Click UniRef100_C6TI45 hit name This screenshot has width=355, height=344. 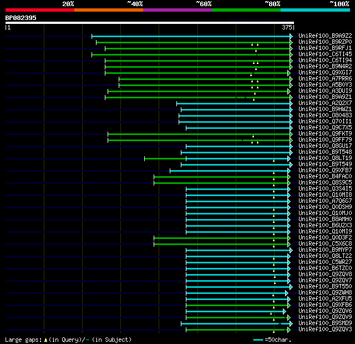coord(325,54)
